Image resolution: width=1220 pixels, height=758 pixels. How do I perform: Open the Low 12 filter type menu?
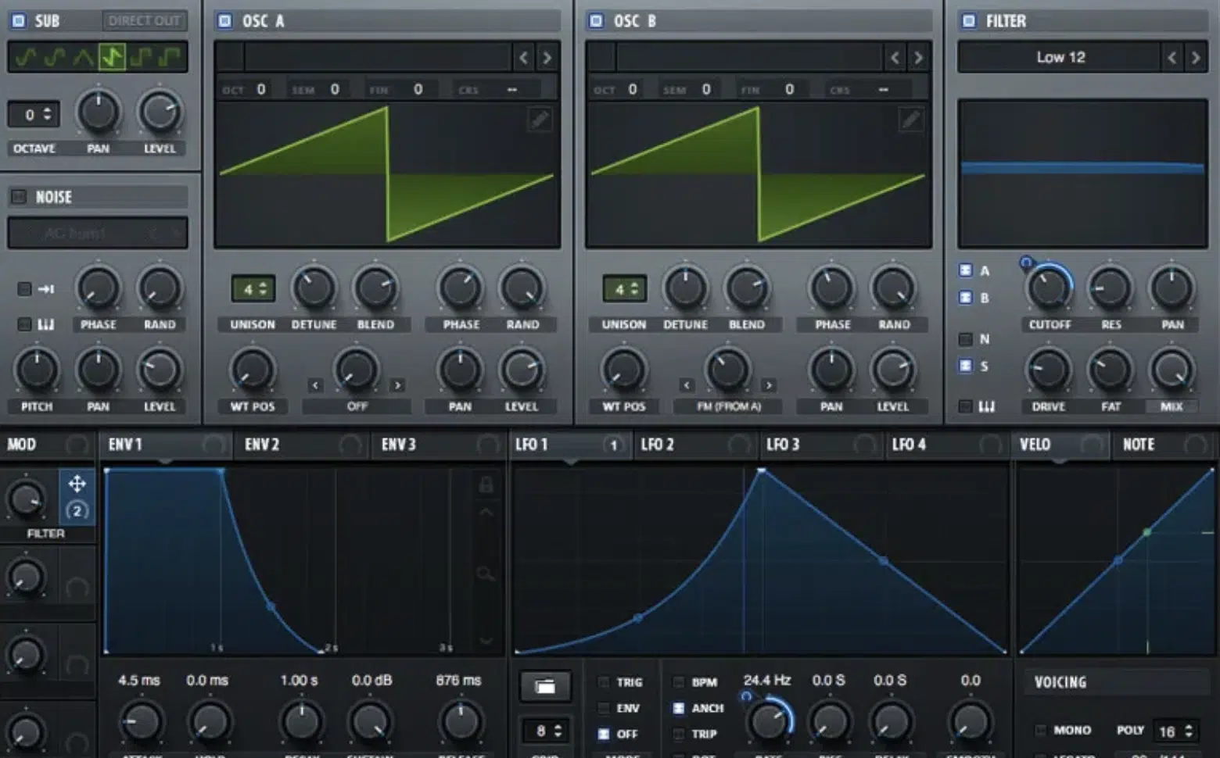[1060, 57]
